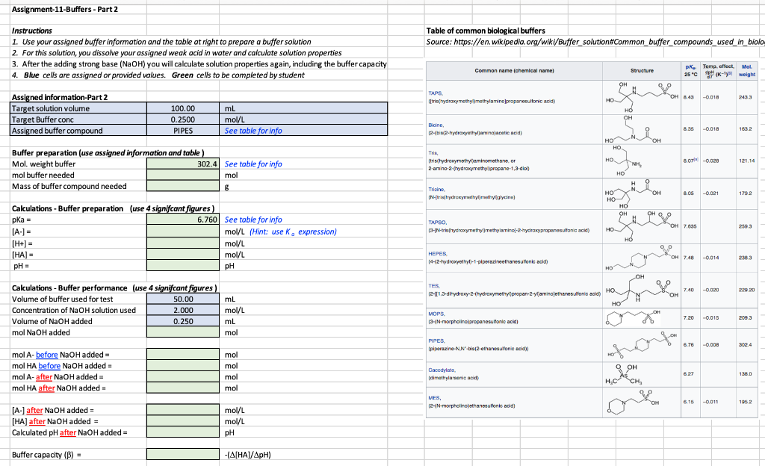Viewport: 765px width, 466px height.
Task: Click the Bicine buffer name link
Action: [x=436, y=125]
